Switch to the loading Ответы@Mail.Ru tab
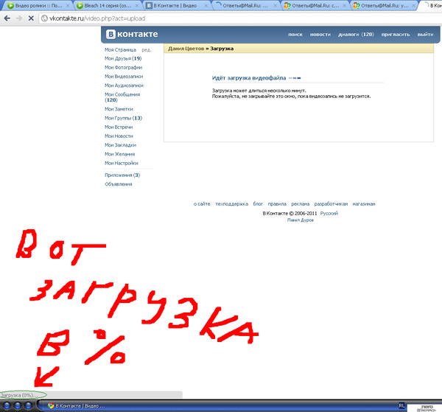 pyautogui.click(x=245, y=5)
